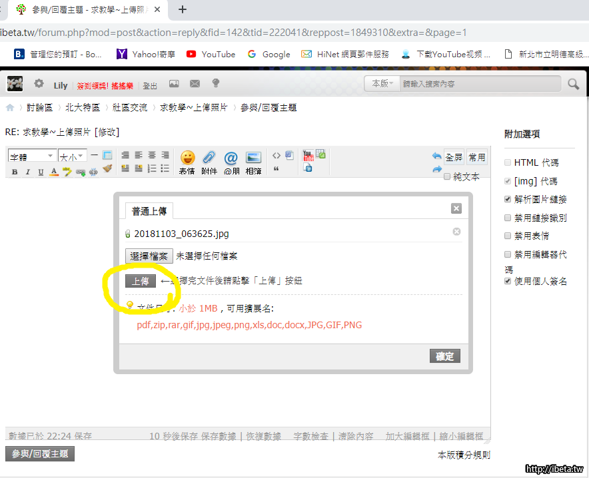Toggle bold text formatting
589x478 pixels.
(x=15, y=172)
